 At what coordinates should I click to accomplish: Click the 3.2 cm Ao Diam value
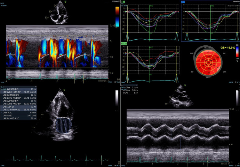[135, 87]
